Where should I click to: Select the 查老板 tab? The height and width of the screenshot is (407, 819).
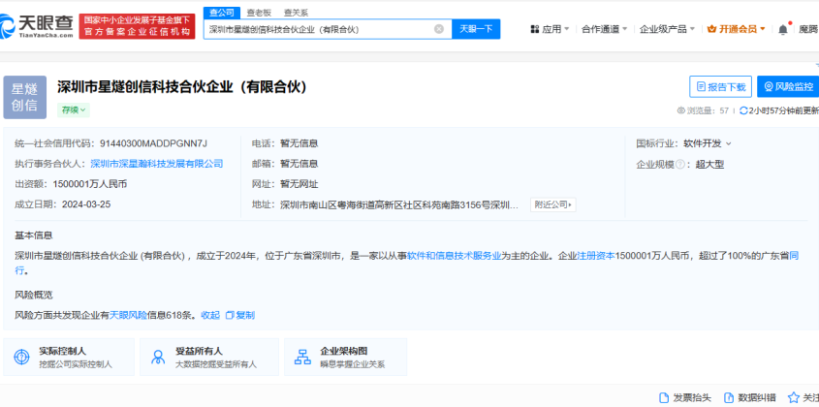pos(259,13)
